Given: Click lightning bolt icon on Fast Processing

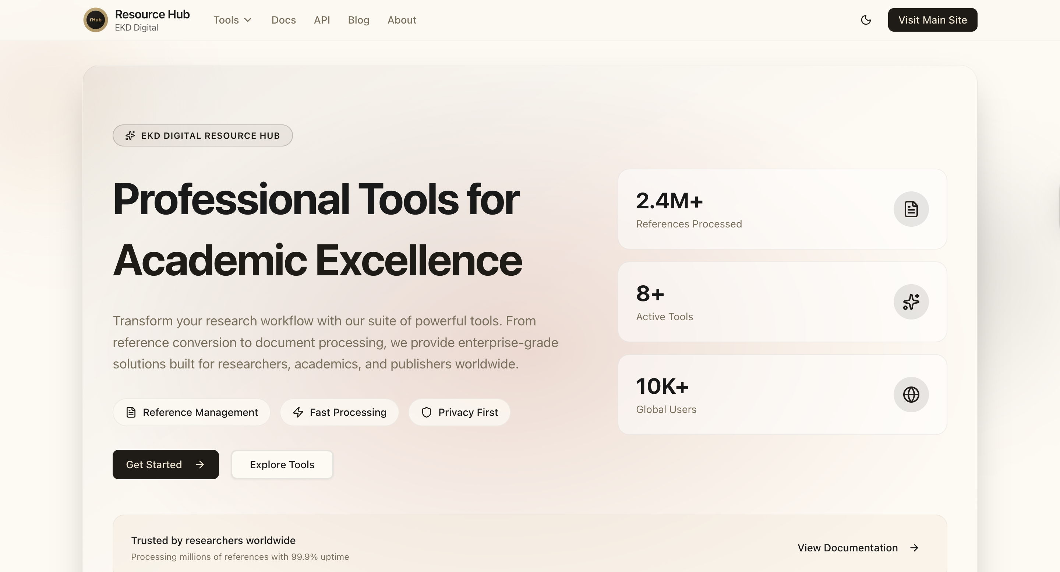Looking at the screenshot, I should [298, 412].
